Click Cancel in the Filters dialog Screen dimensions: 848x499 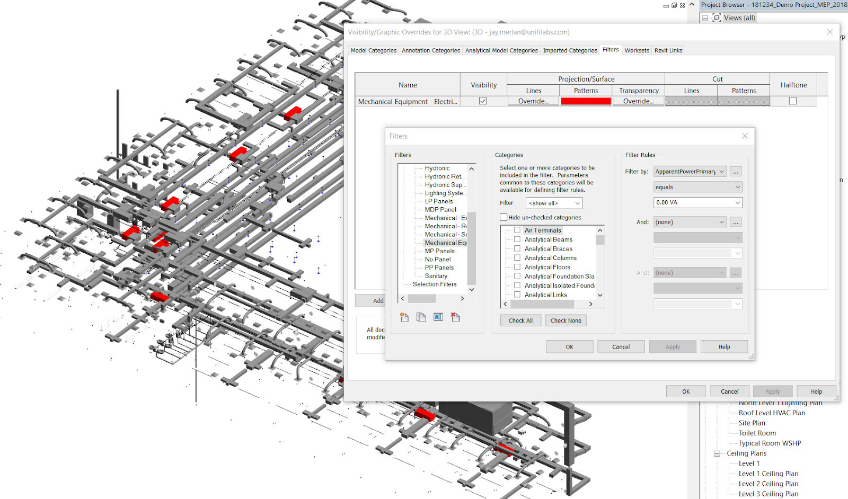coord(621,347)
